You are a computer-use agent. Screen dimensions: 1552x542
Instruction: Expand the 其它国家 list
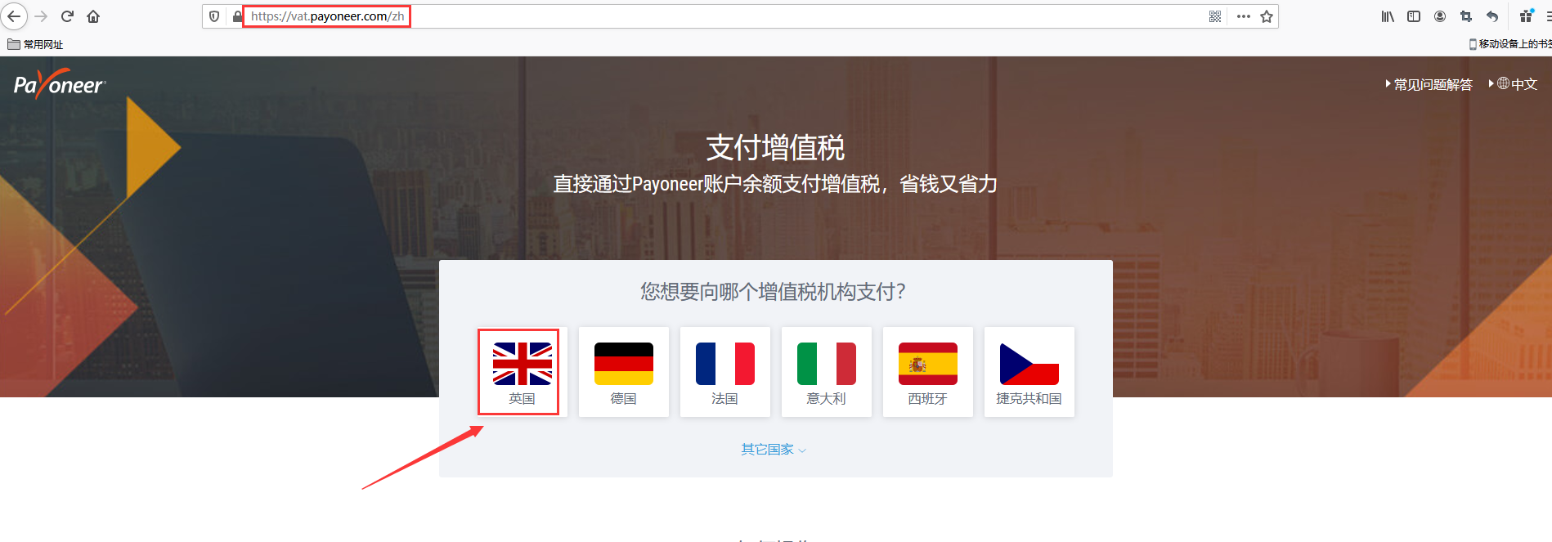tap(774, 450)
